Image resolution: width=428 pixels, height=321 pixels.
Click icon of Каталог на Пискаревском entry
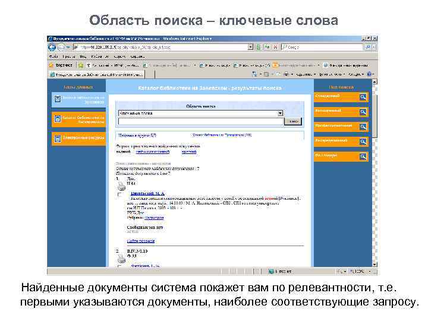pyautogui.click(x=57, y=119)
